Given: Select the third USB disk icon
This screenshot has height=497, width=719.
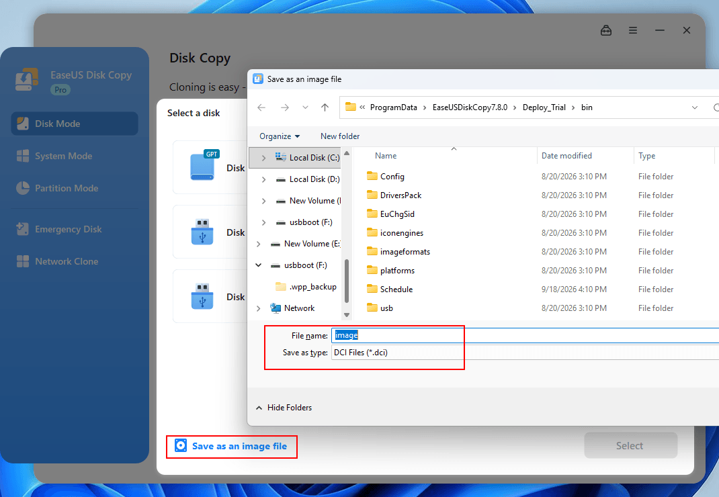Looking at the screenshot, I should 202,296.
